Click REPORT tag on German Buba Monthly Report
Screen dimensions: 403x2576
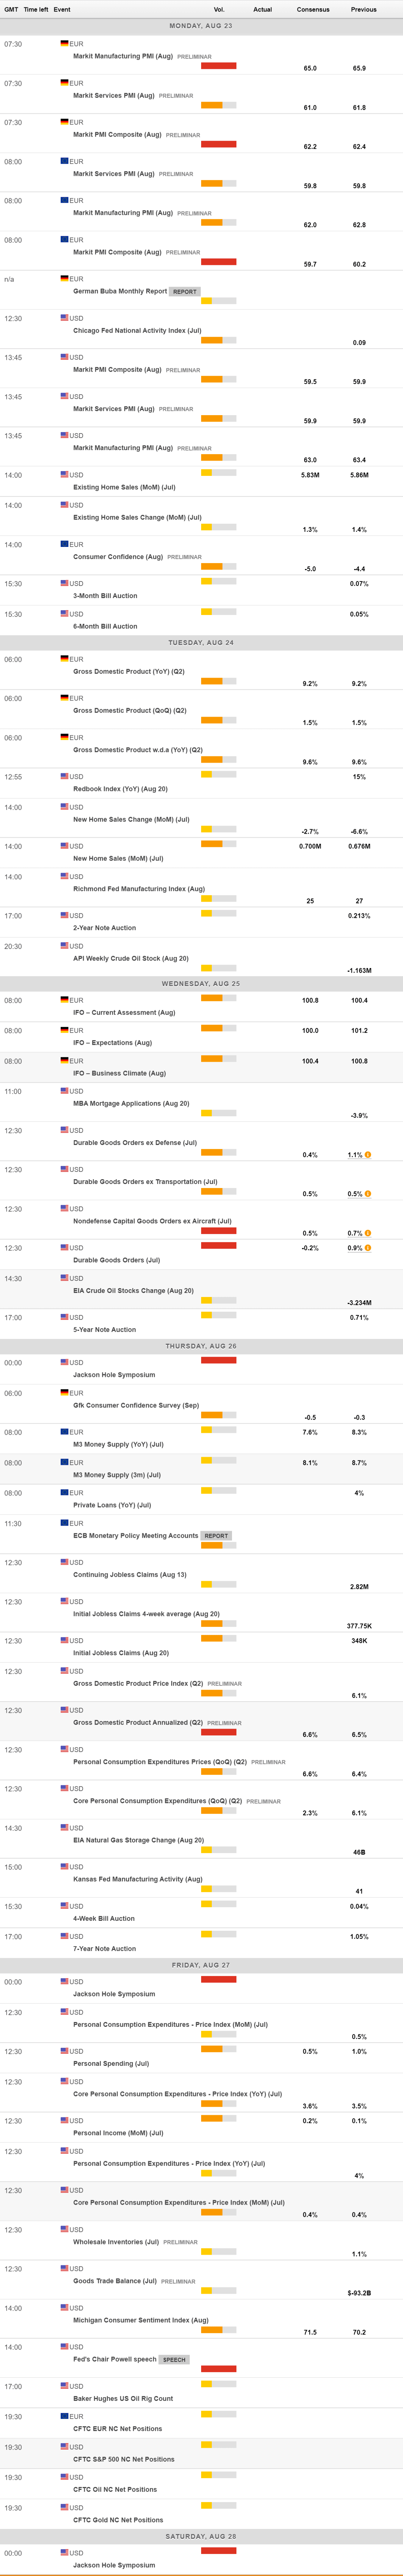pyautogui.click(x=185, y=292)
